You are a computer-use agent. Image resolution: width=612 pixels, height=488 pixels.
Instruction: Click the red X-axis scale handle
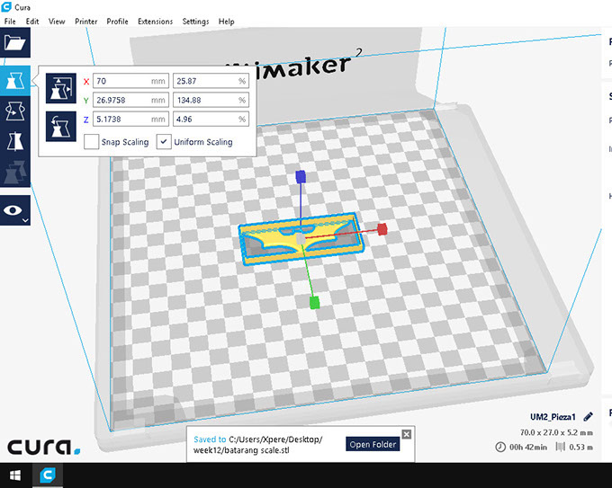click(x=382, y=229)
